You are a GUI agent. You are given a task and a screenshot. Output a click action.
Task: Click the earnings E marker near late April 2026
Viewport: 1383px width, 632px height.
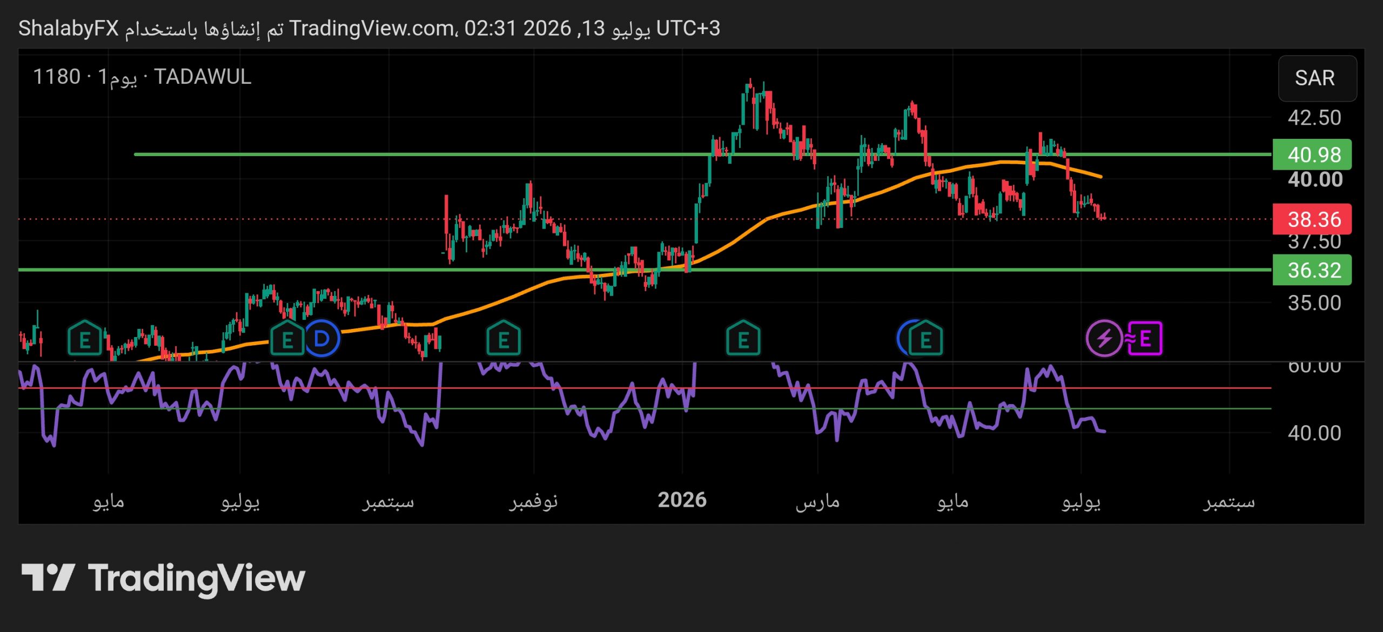pyautogui.click(x=925, y=339)
